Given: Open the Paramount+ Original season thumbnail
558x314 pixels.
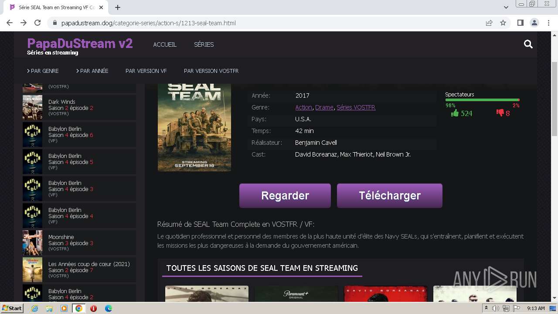Looking at the screenshot, I should pos(296,294).
